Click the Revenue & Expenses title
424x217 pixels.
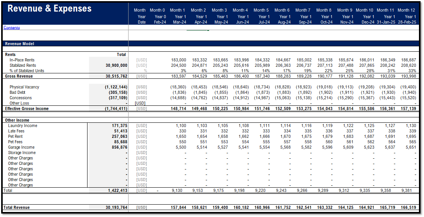[50, 9]
